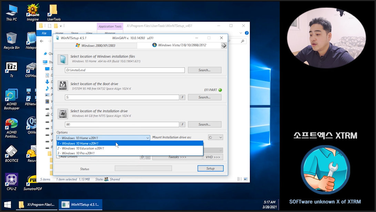Select 1 - Windows 10 Home v20H1
Viewport: 376px width, 212px height.
(130, 144)
